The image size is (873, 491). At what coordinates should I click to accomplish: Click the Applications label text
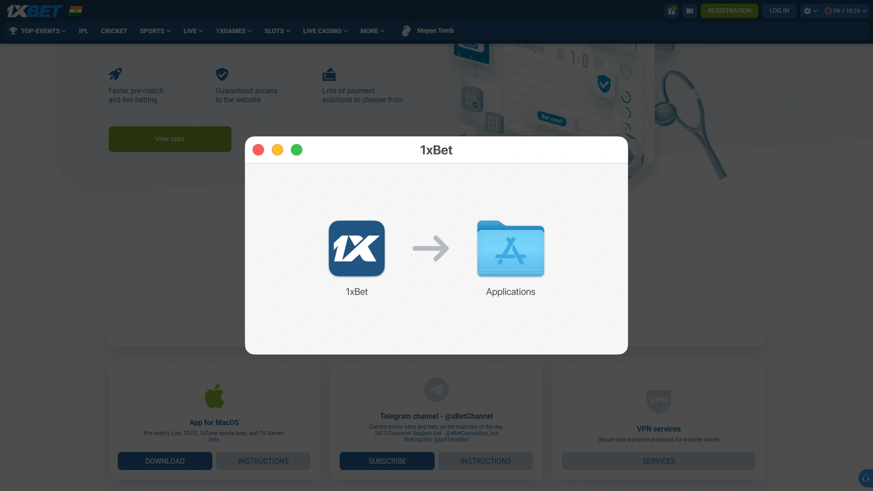tap(511, 292)
